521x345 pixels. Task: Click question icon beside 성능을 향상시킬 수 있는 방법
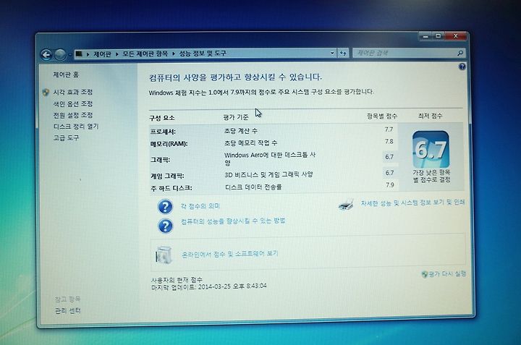[x=165, y=226]
